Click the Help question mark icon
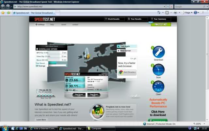This screenshot has height=131, width=209. [x=195, y=12]
